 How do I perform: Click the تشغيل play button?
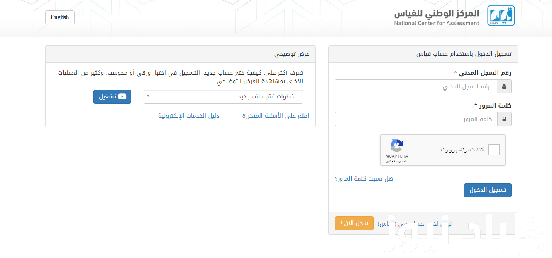112,96
